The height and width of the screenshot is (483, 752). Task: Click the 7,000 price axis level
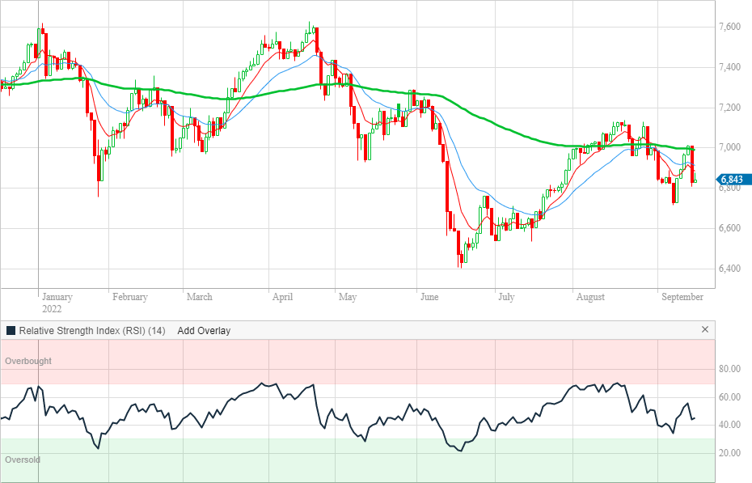click(730, 148)
